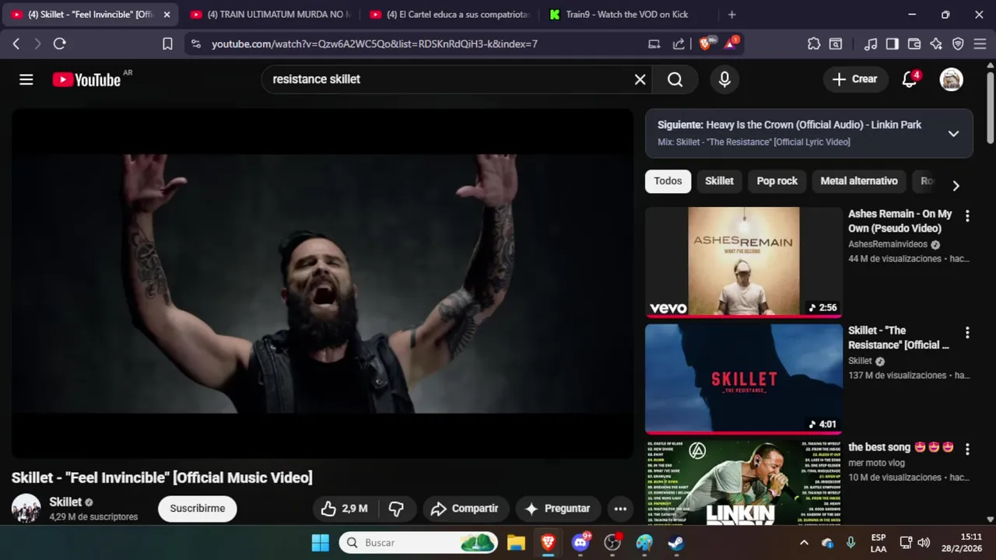
Task: Open Discord from the taskbar
Action: point(580,543)
